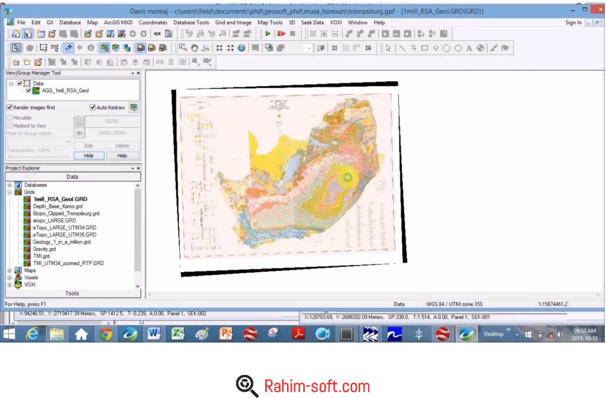The height and width of the screenshot is (398, 606).
Task: Toggle the Movable checkbox
Action: (x=9, y=118)
